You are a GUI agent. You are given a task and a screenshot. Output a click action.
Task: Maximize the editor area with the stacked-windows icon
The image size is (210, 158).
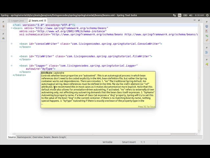pos(199,20)
